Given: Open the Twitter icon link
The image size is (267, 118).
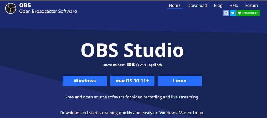Looking at the screenshot, I should [x=232, y=13].
